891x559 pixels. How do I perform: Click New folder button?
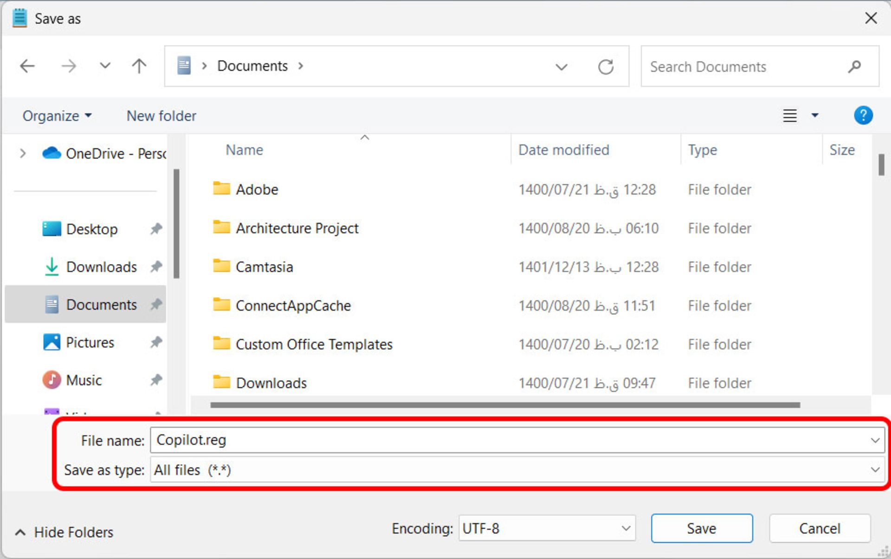tap(161, 115)
